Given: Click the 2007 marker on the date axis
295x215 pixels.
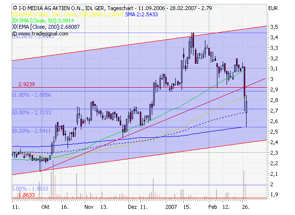Looking at the screenshot, I should pos(171,208).
